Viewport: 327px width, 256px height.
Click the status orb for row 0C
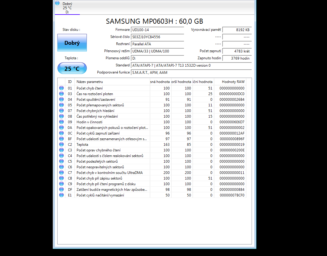(61, 133)
